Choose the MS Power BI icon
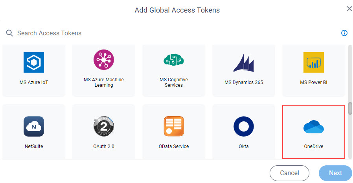Image resolution: width=353 pixels, height=183 pixels. pos(314,62)
